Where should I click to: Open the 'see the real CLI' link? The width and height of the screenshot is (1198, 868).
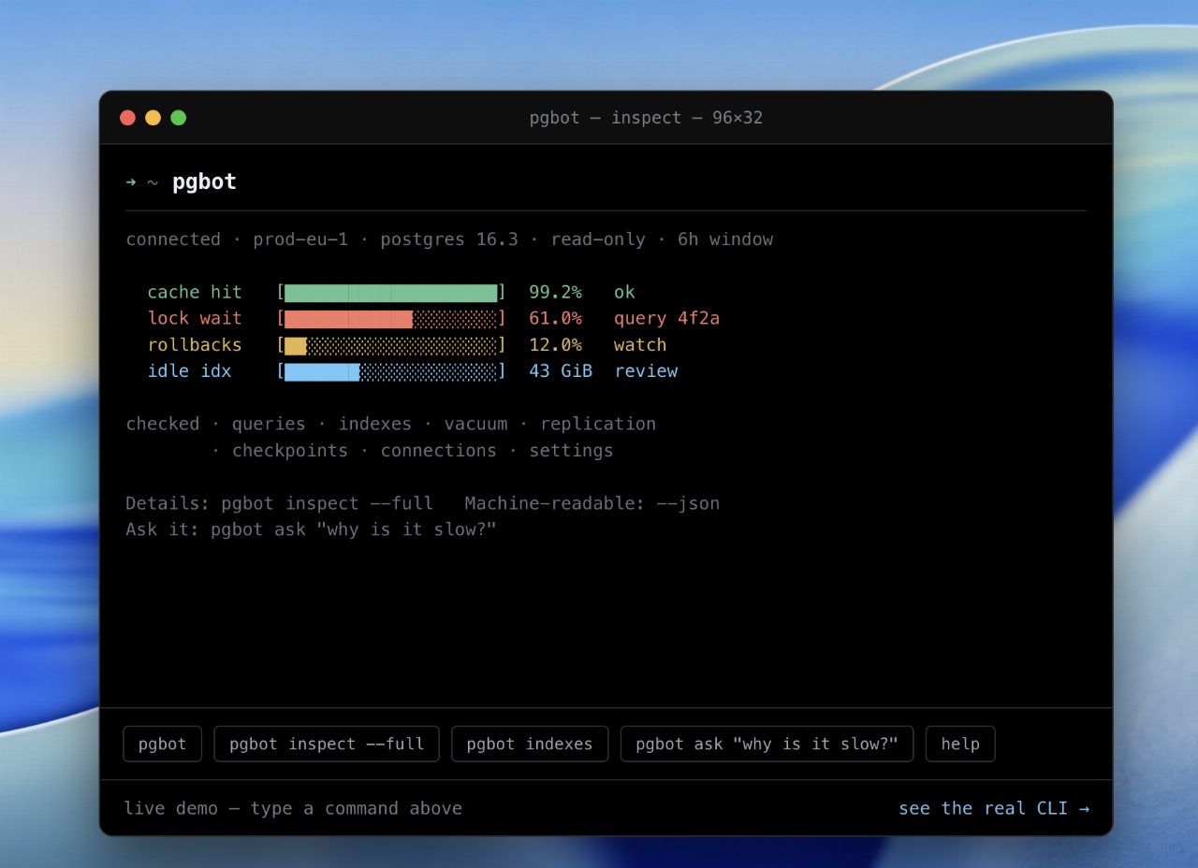[994, 808]
